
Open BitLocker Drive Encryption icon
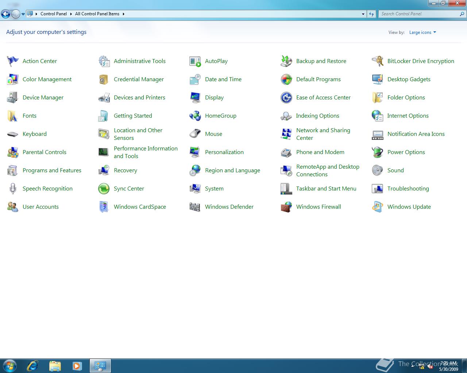[378, 61]
